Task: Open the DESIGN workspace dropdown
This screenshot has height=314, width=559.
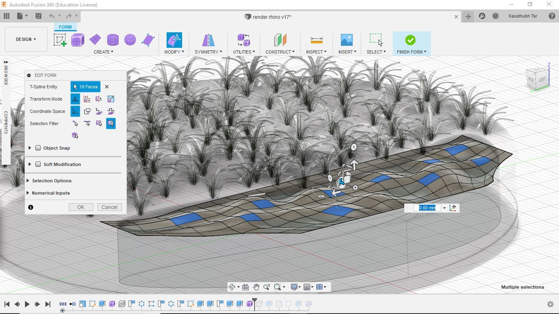Action: tap(26, 39)
